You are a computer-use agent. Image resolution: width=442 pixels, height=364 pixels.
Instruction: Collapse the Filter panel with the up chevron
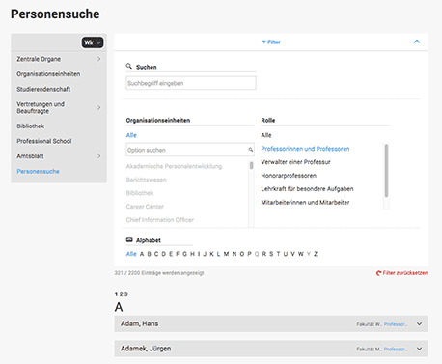[417, 42]
